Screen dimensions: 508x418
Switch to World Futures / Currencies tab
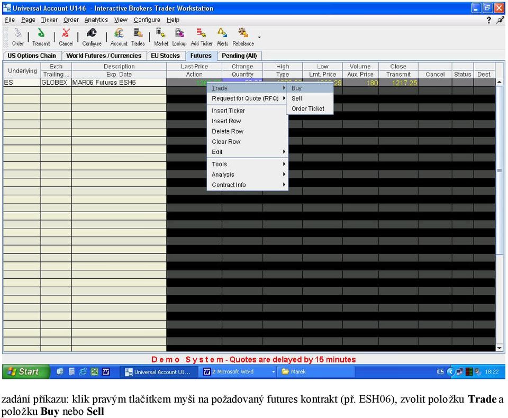tap(104, 56)
